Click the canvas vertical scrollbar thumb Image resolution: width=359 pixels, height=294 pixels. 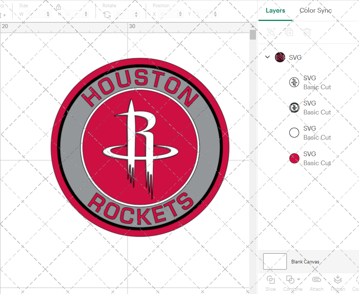(253, 35)
